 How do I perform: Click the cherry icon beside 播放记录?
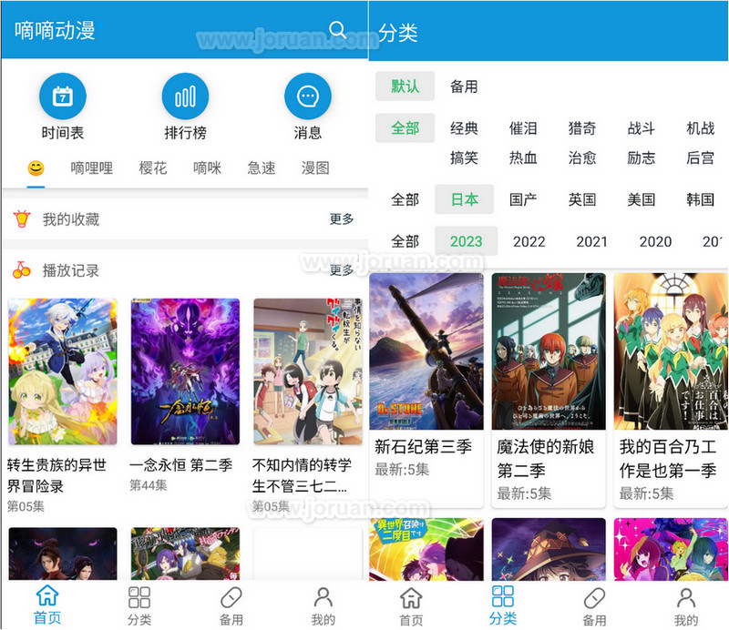point(22,270)
